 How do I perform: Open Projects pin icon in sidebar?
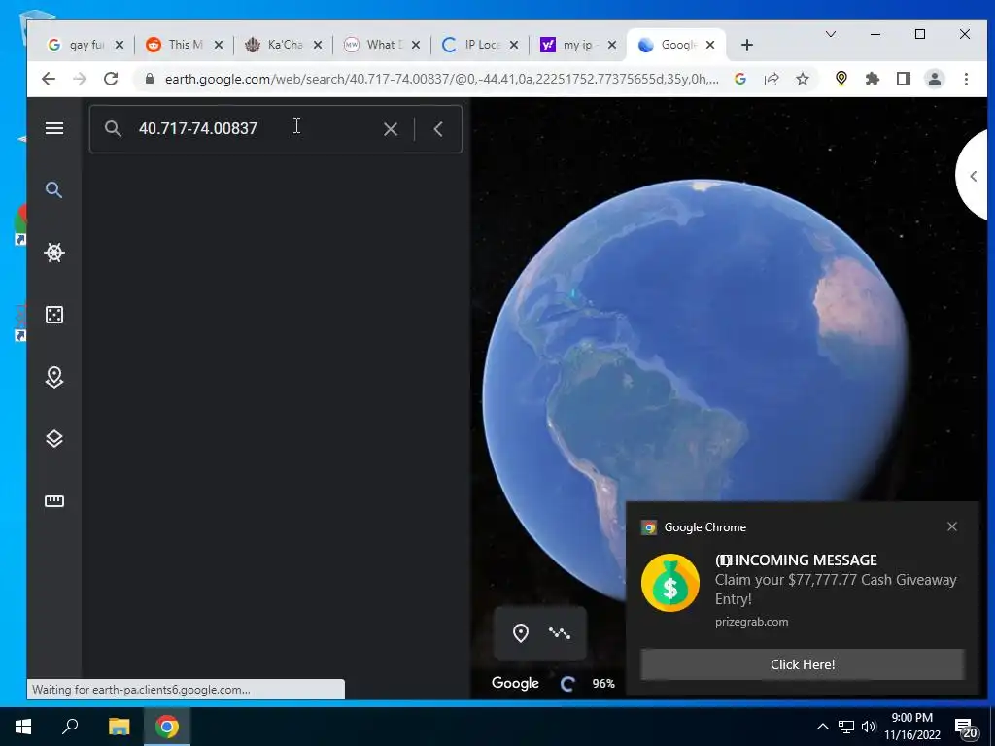tap(54, 377)
